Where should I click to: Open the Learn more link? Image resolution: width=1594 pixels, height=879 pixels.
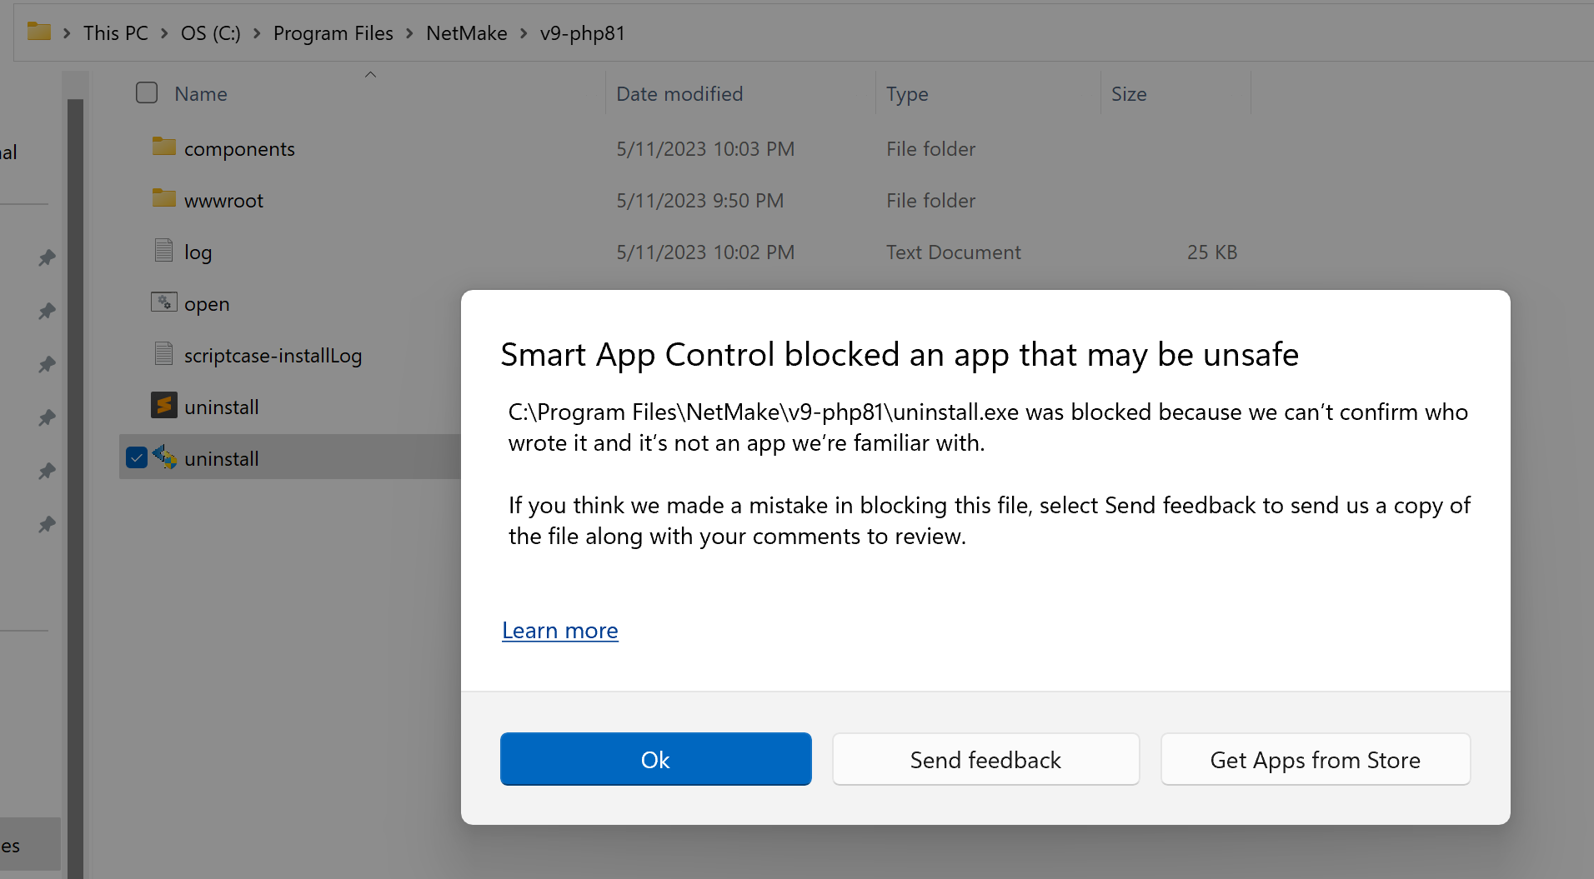point(560,631)
